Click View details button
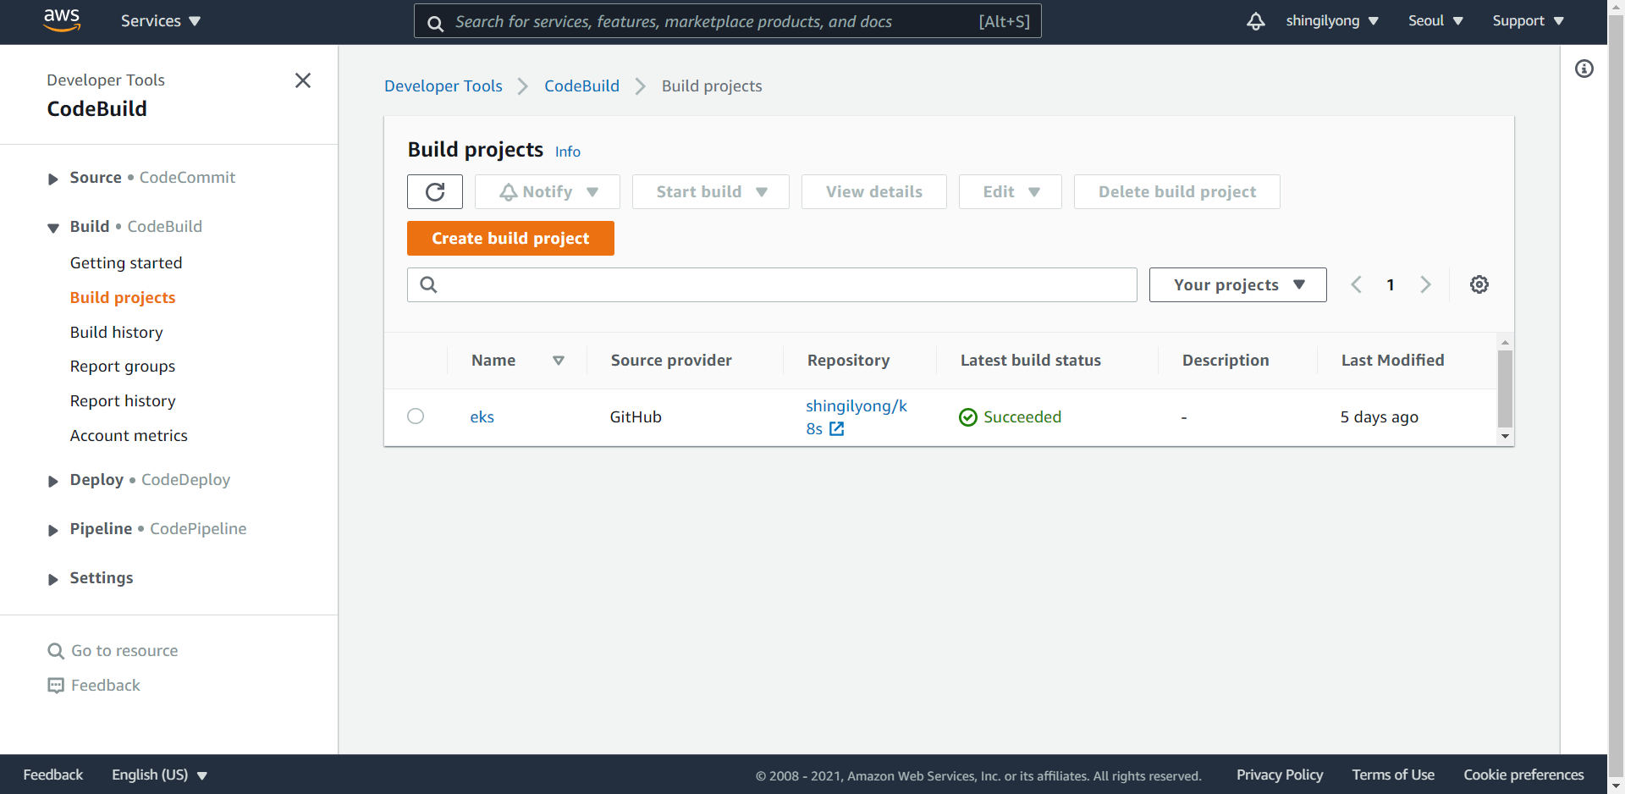This screenshot has width=1625, height=794. 874,192
